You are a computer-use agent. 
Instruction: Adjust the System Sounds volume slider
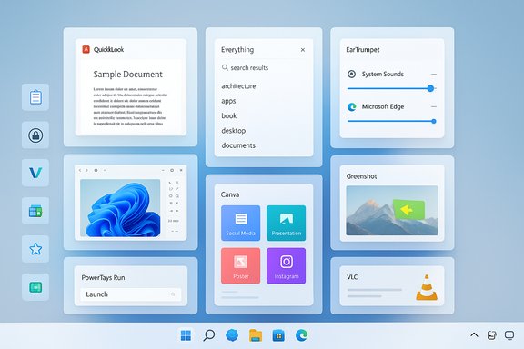click(x=391, y=88)
